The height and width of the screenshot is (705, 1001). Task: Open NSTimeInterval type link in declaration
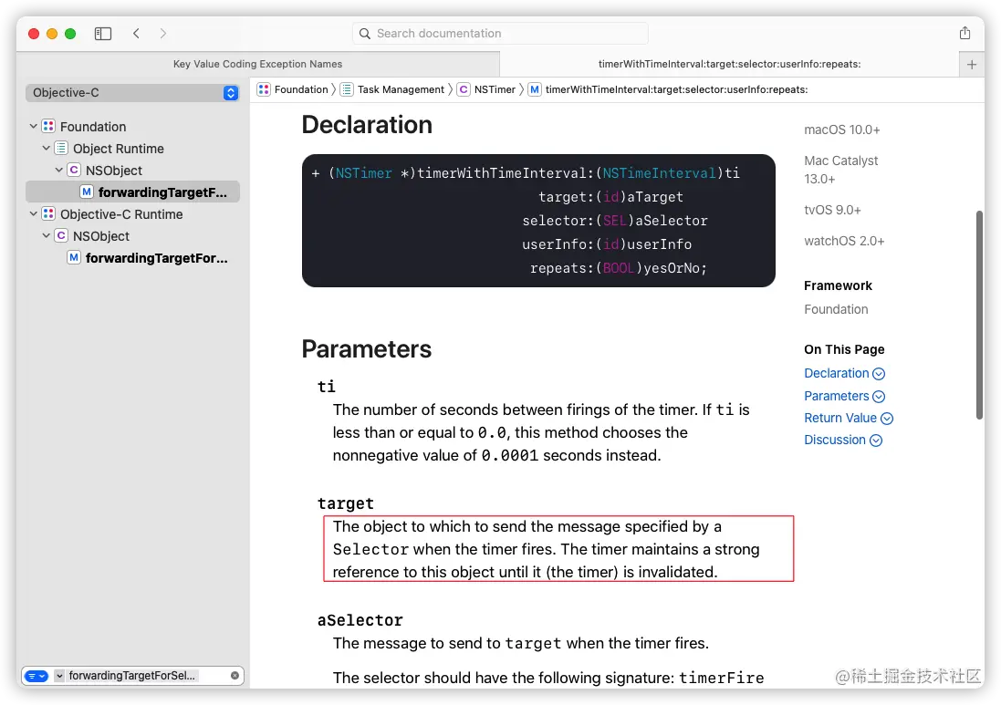660,173
